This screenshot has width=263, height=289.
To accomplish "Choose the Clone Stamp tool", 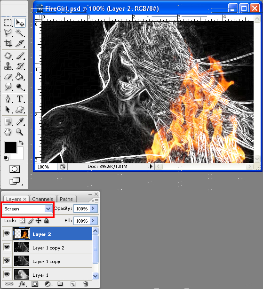I will point(8,66).
